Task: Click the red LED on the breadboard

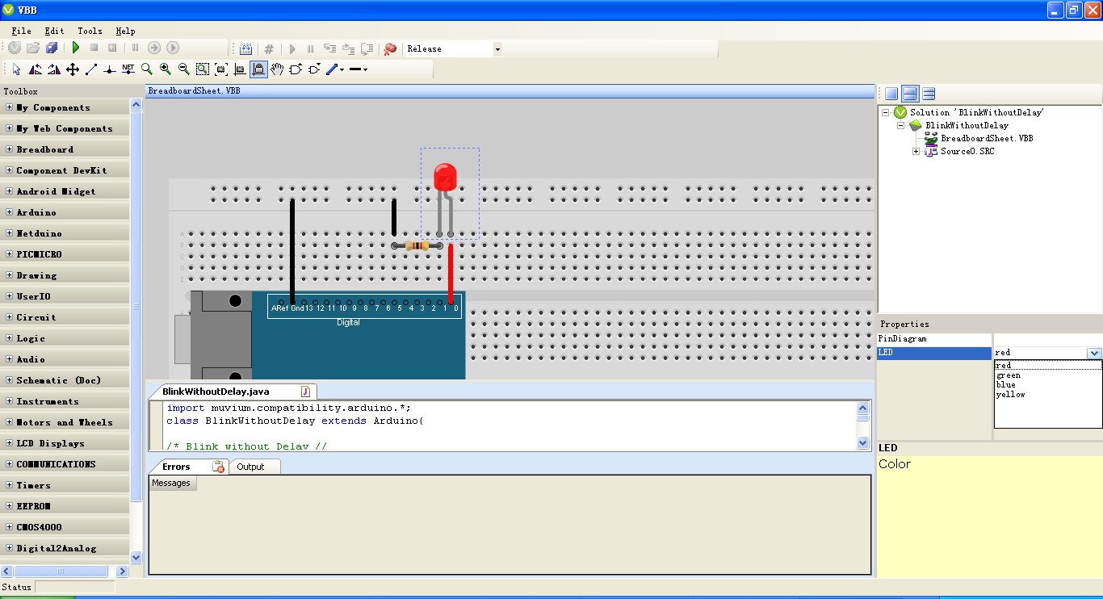Action: pyautogui.click(x=444, y=178)
